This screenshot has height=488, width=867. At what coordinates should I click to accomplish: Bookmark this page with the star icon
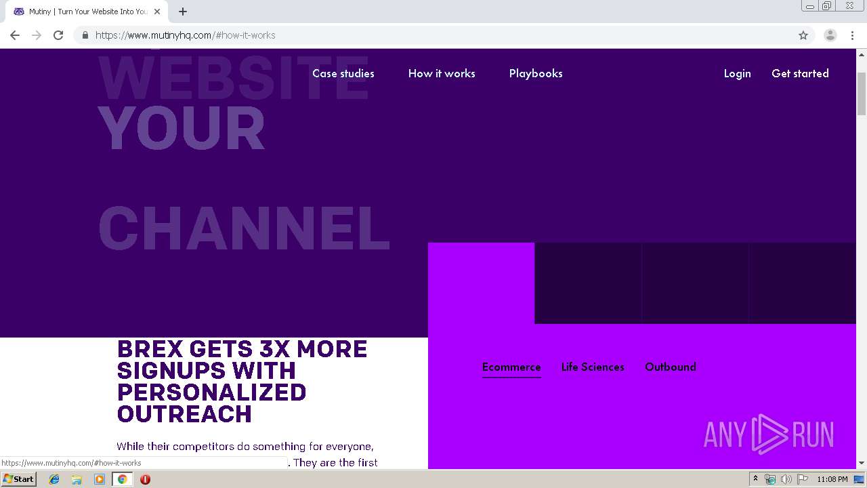click(x=803, y=35)
